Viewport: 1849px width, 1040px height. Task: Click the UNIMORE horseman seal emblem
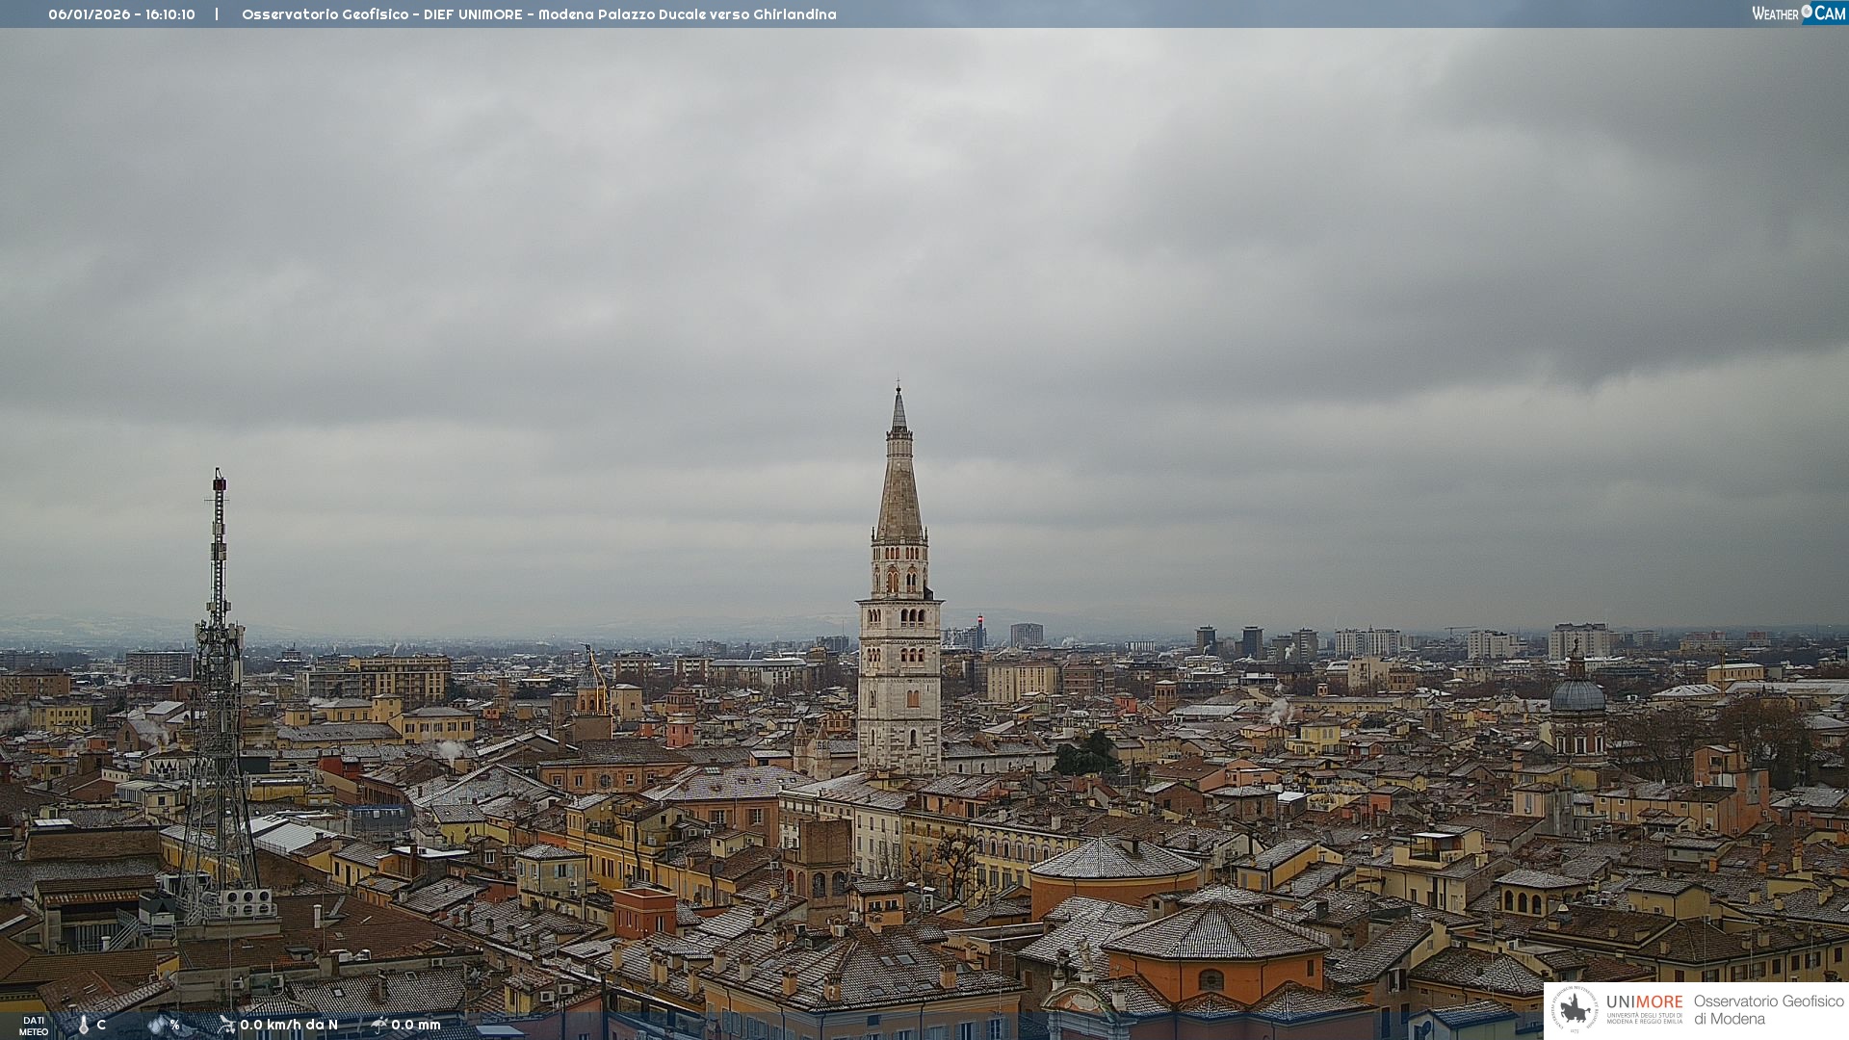pos(1575,1010)
